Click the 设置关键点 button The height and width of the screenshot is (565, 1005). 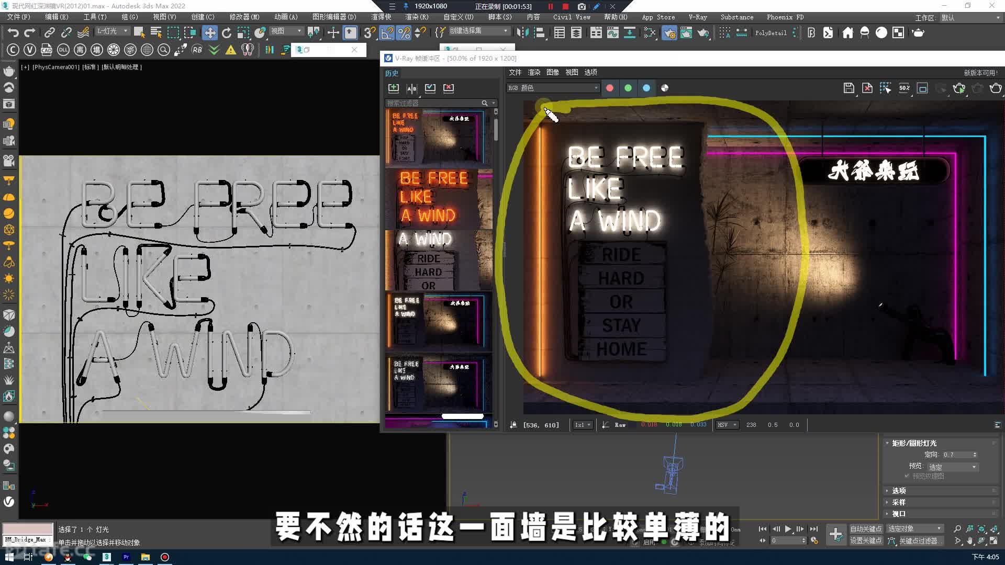[x=866, y=540]
